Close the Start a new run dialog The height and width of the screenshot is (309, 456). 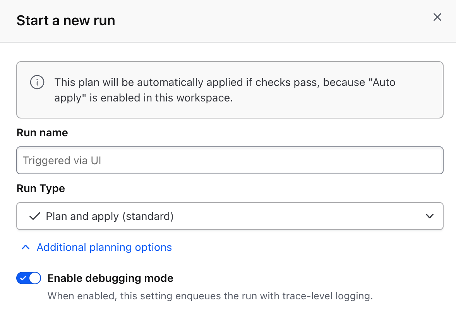point(437,17)
